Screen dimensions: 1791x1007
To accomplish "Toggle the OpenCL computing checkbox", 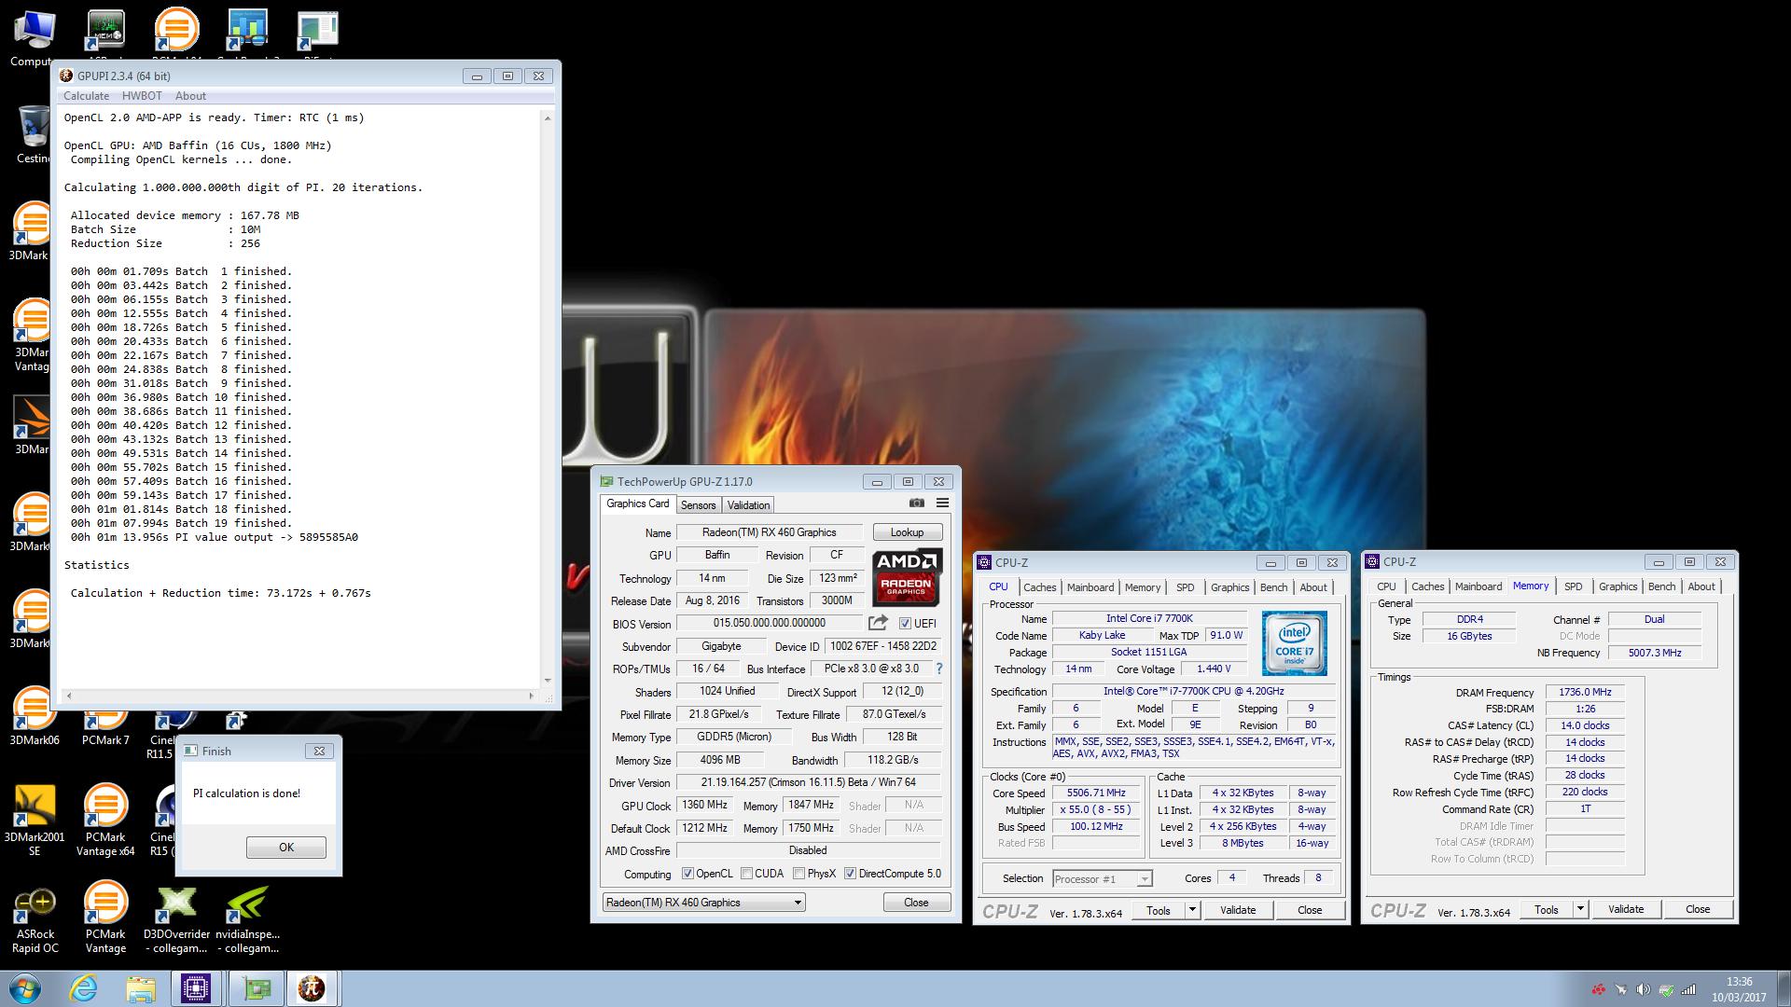I will pyautogui.click(x=687, y=874).
